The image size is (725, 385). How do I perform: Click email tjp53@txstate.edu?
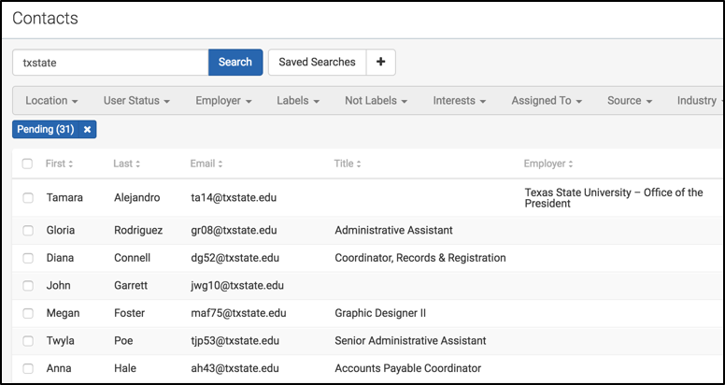coord(235,341)
